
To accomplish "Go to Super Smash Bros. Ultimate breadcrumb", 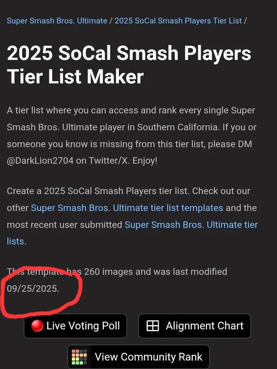I will [57, 21].
